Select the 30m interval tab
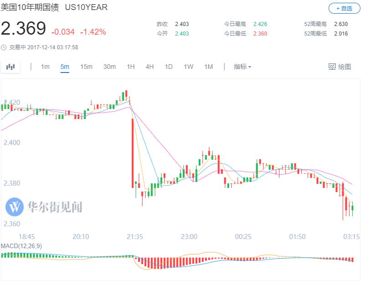 [x=109, y=67]
